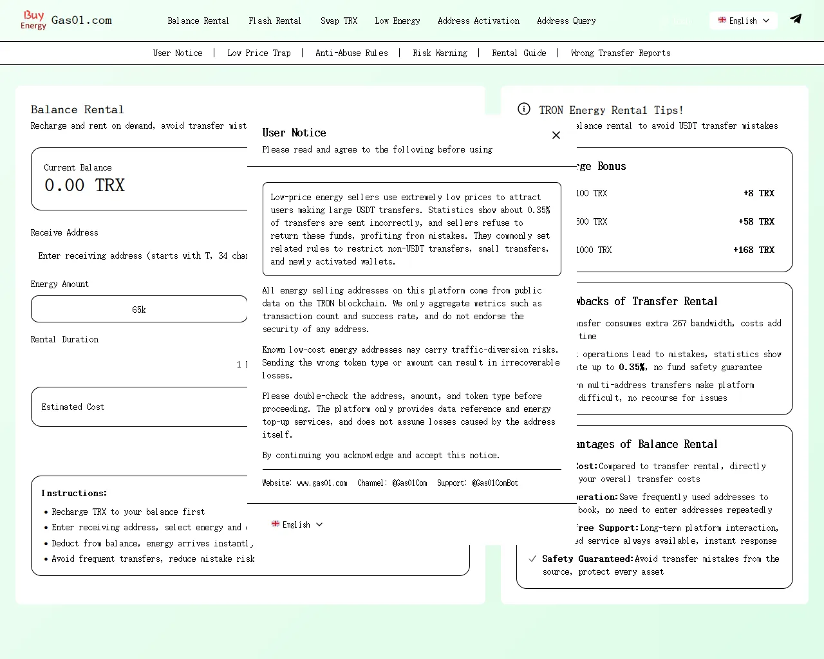The width and height of the screenshot is (824, 659).
Task: Click the Telegram paper plane icon
Action: 796,19
